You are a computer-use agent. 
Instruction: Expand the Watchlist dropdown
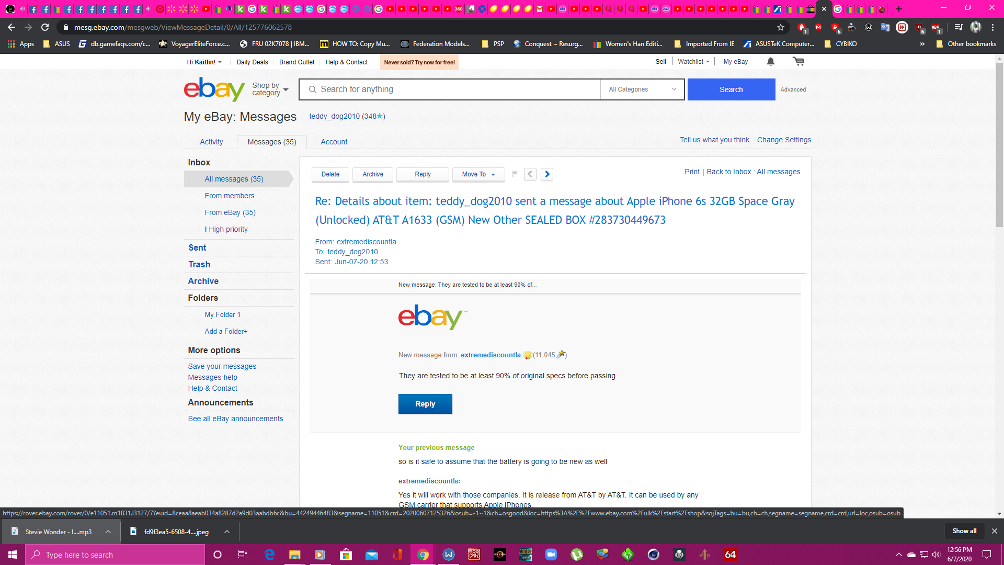(694, 62)
